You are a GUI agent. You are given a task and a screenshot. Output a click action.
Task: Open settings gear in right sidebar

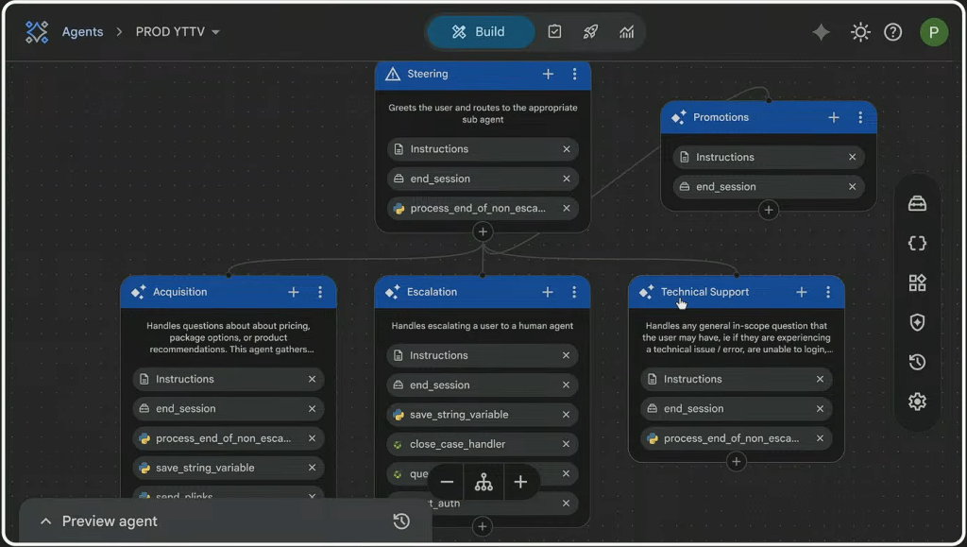pos(916,402)
